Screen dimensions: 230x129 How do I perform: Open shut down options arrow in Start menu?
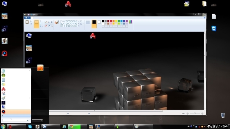41,120
